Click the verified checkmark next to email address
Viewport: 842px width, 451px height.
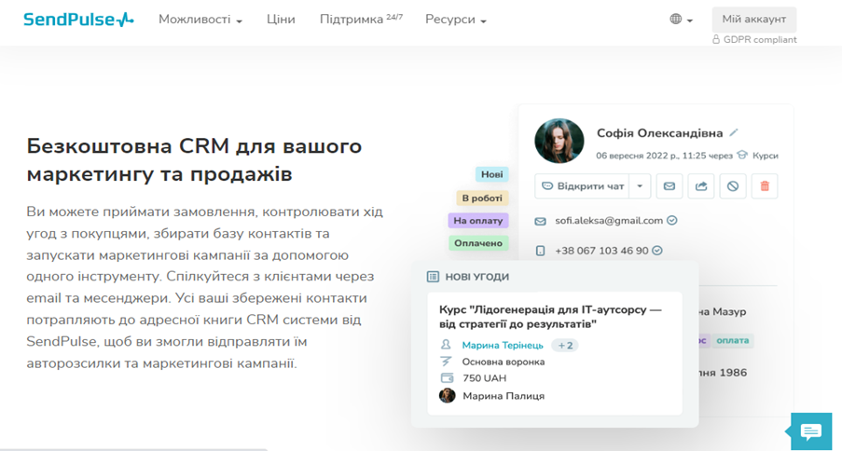672,221
